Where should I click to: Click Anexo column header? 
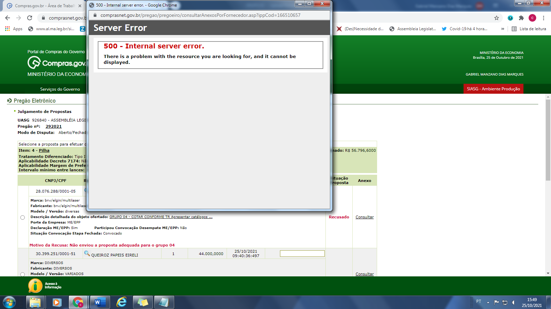364,181
